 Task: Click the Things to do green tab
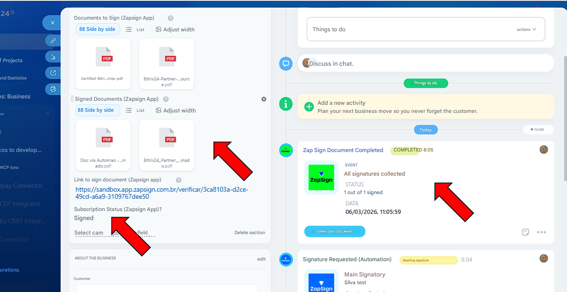click(426, 83)
